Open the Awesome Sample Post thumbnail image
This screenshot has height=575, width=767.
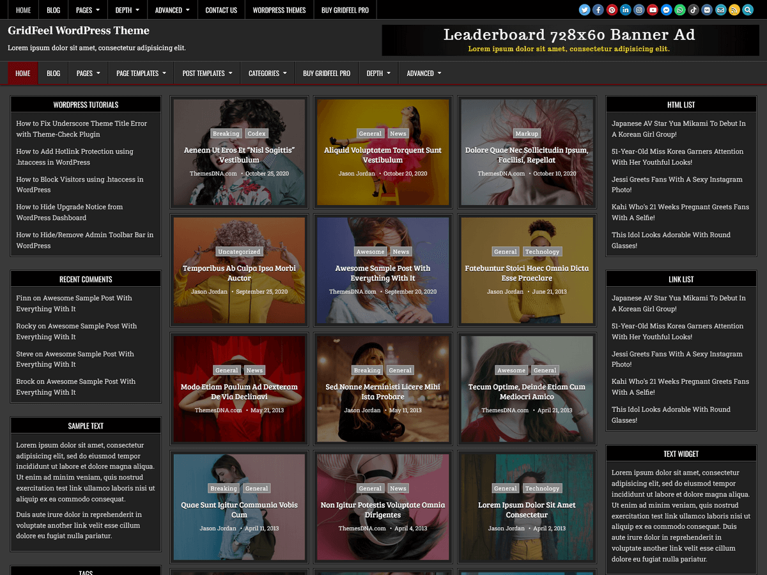[382, 270]
